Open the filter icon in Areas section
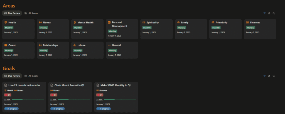Viewport: 285px width, 114px height. pos(264,13)
